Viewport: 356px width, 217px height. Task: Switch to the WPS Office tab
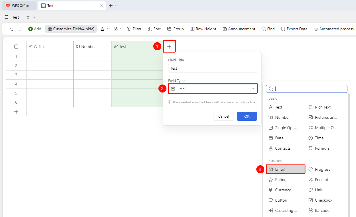[19, 6]
